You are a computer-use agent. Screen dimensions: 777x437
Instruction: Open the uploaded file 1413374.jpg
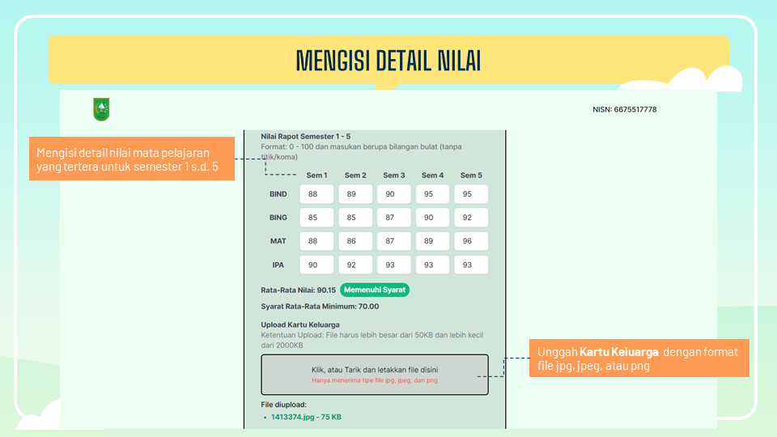coord(307,418)
